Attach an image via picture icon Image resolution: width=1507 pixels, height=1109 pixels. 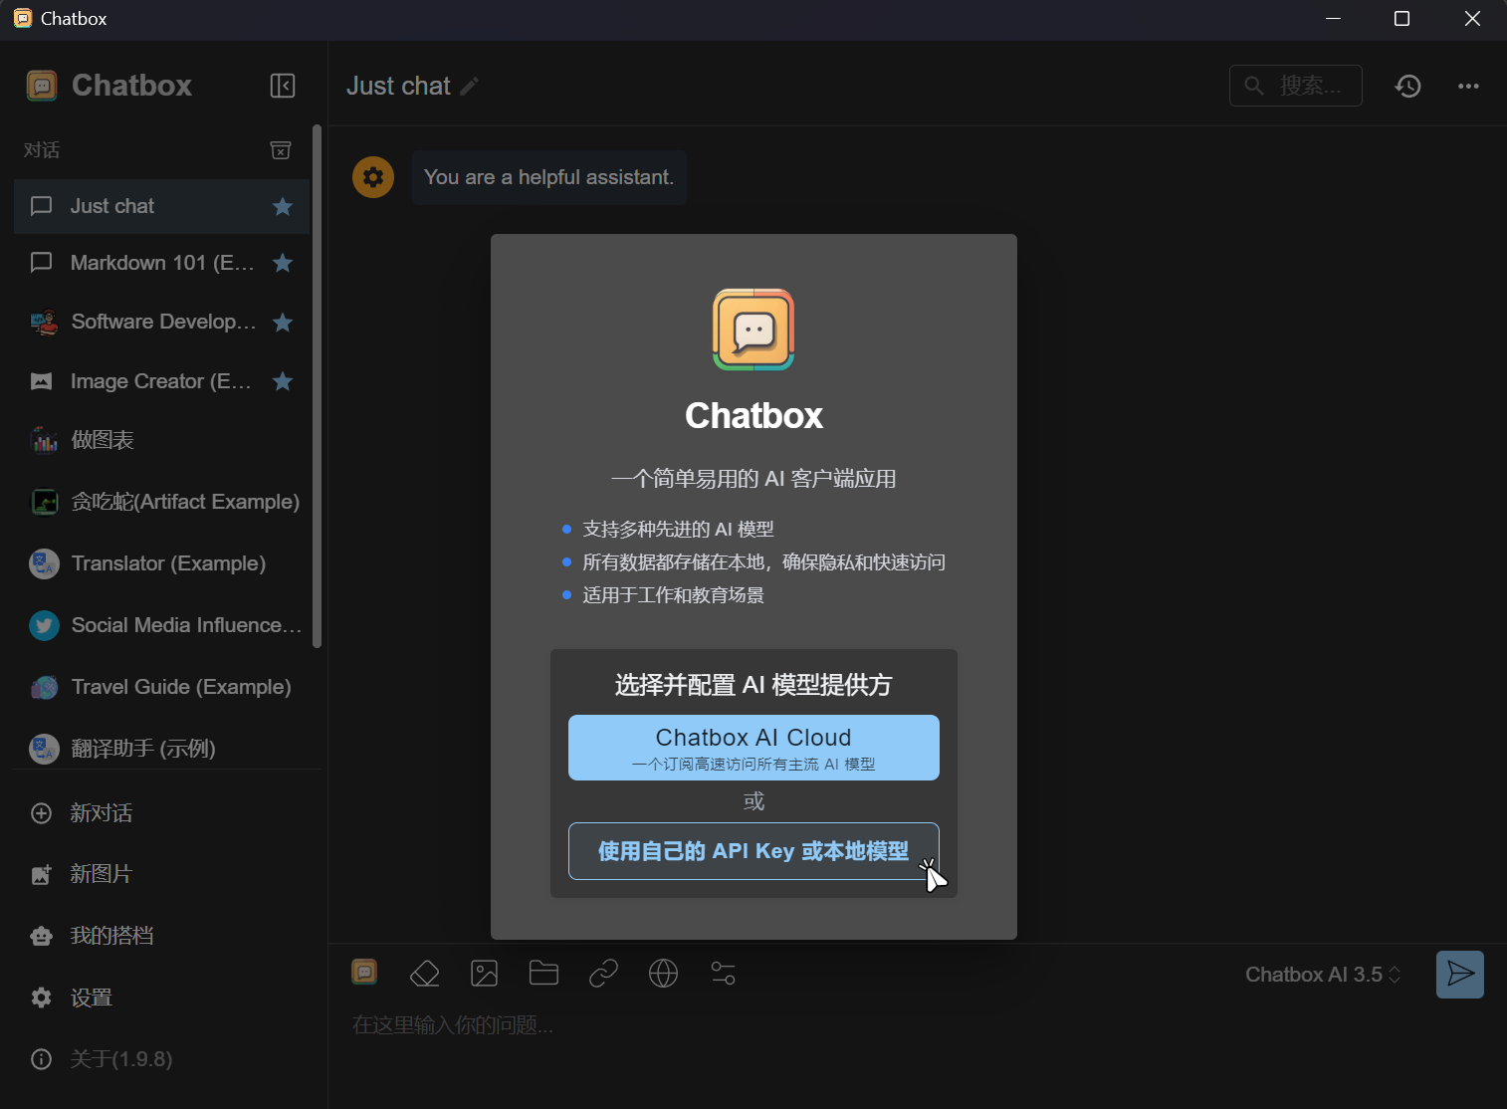coord(485,973)
